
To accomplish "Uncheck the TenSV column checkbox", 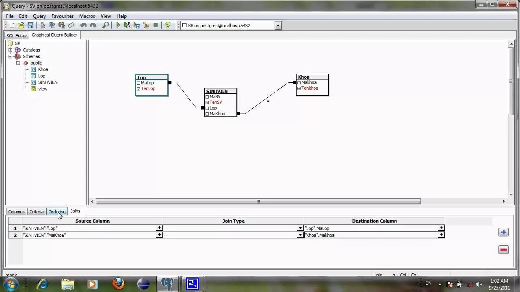I will [207, 103].
